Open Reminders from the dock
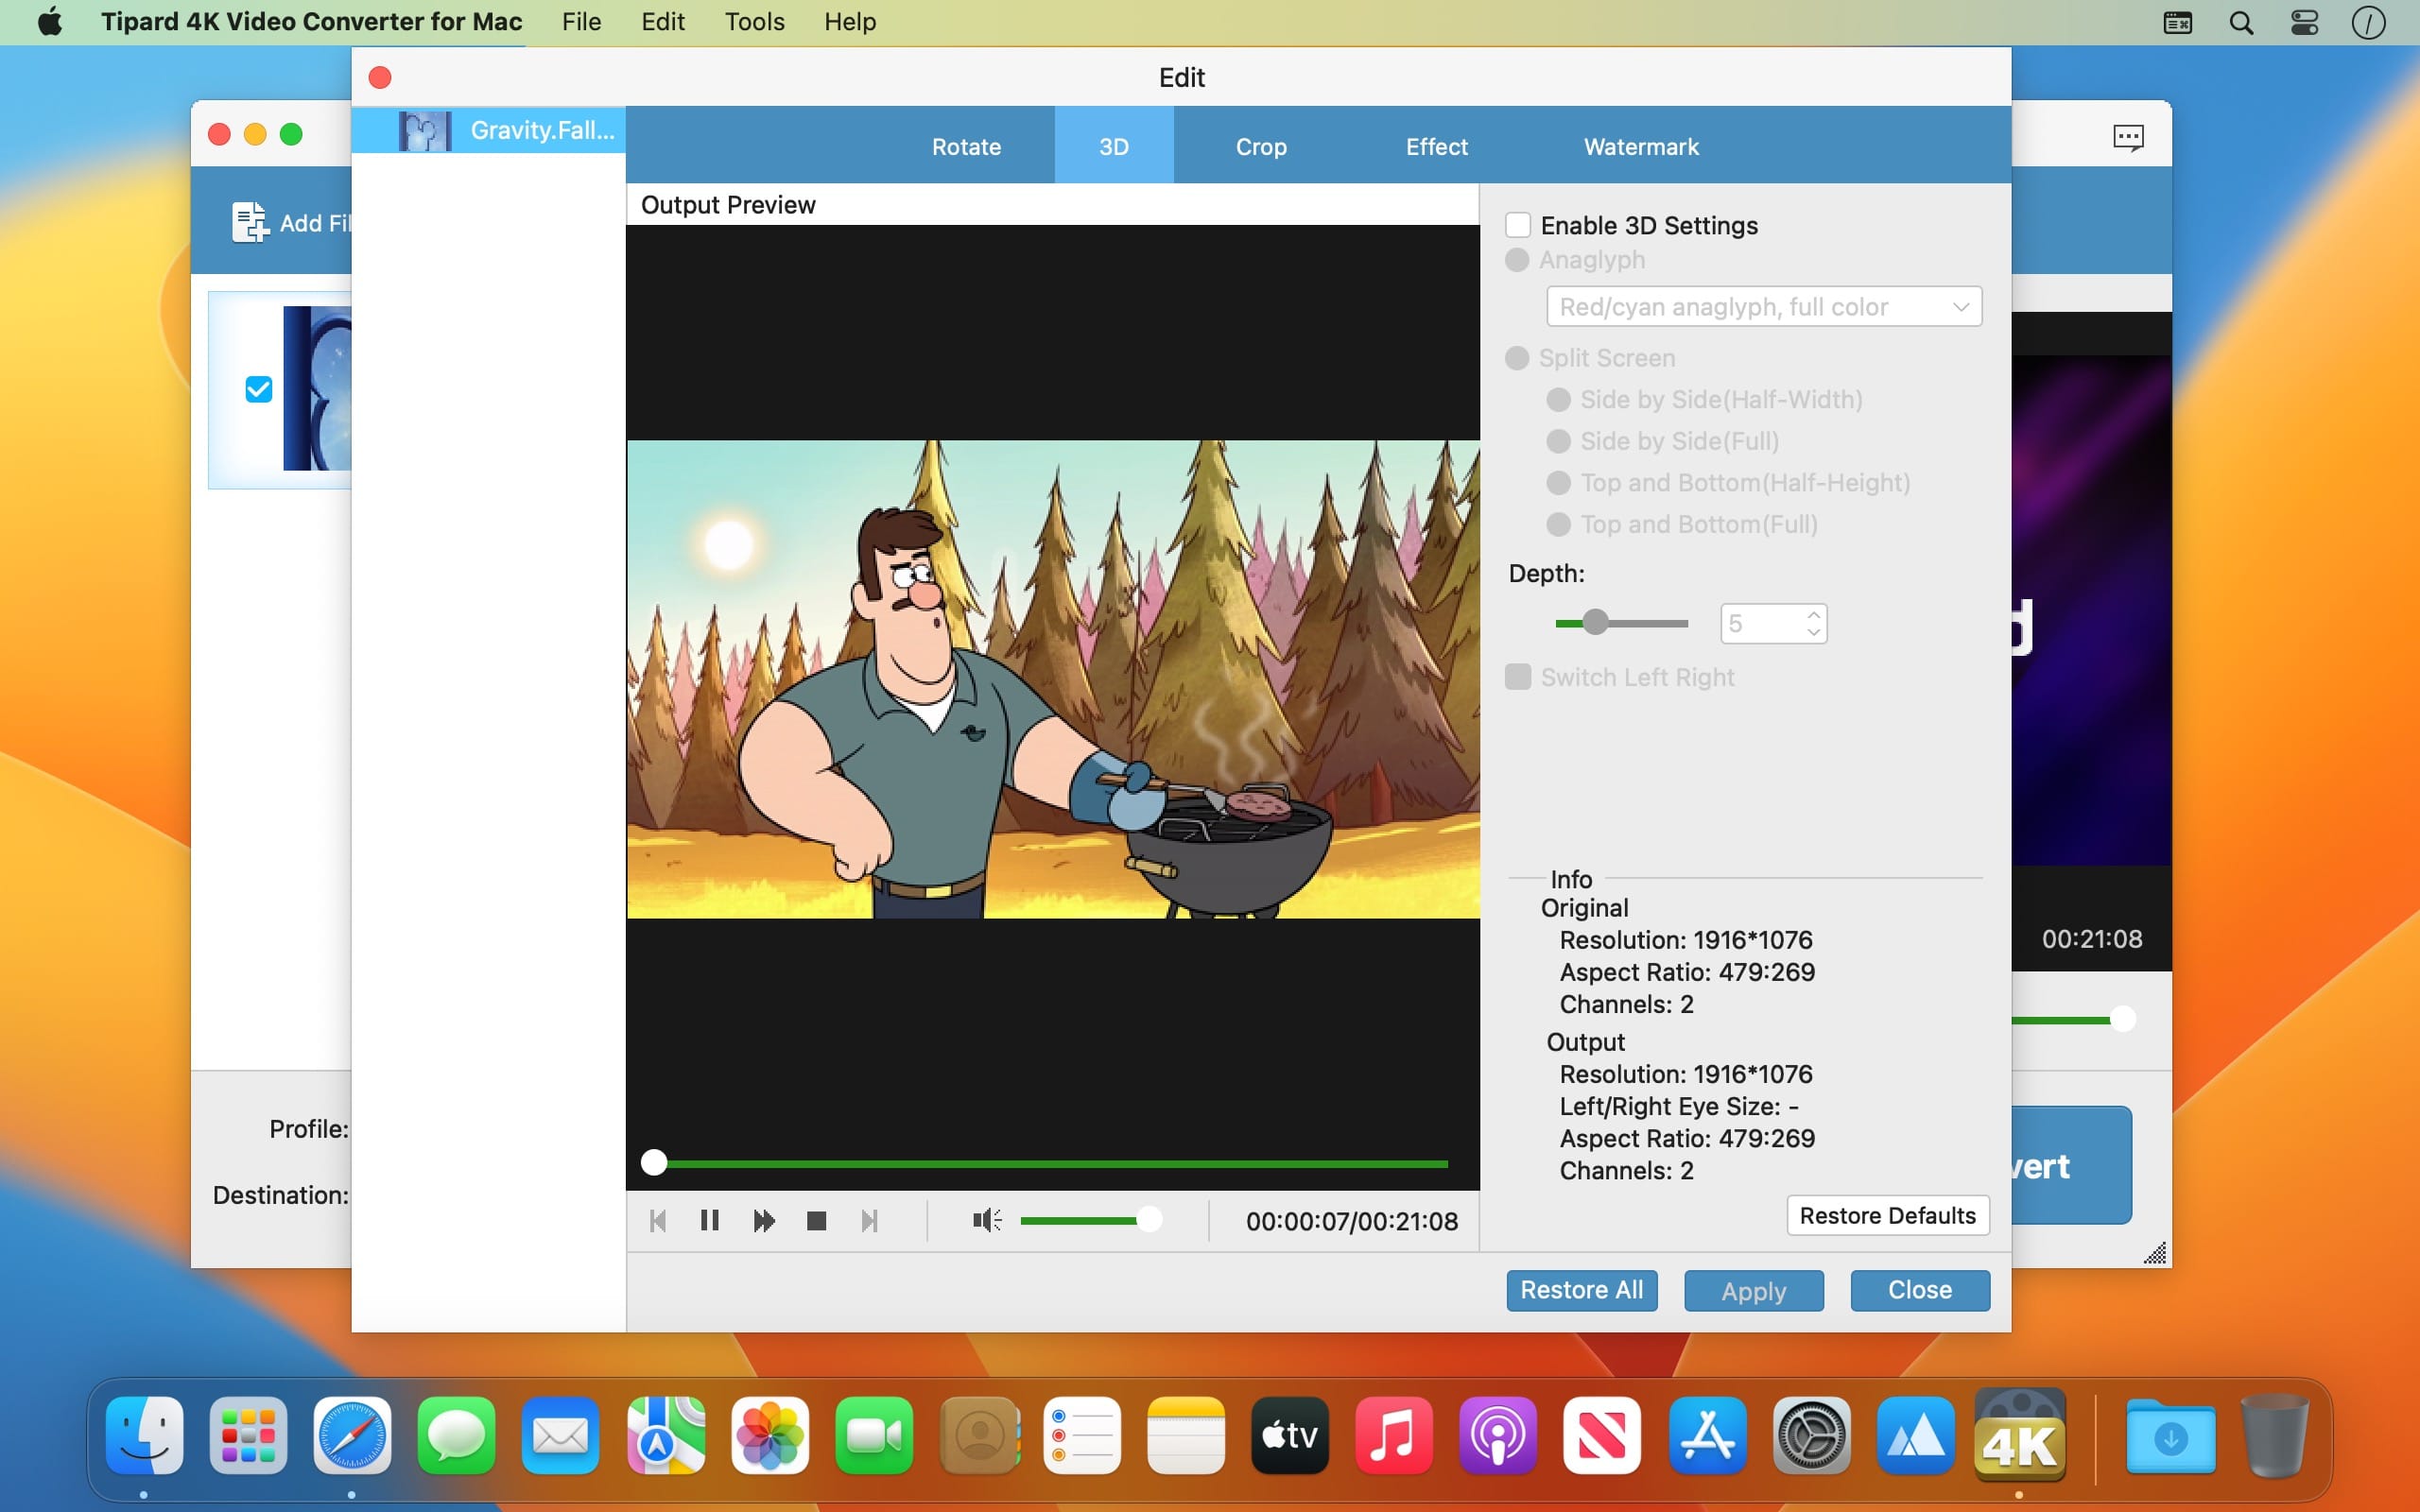Image resolution: width=2420 pixels, height=1512 pixels. click(1082, 1436)
